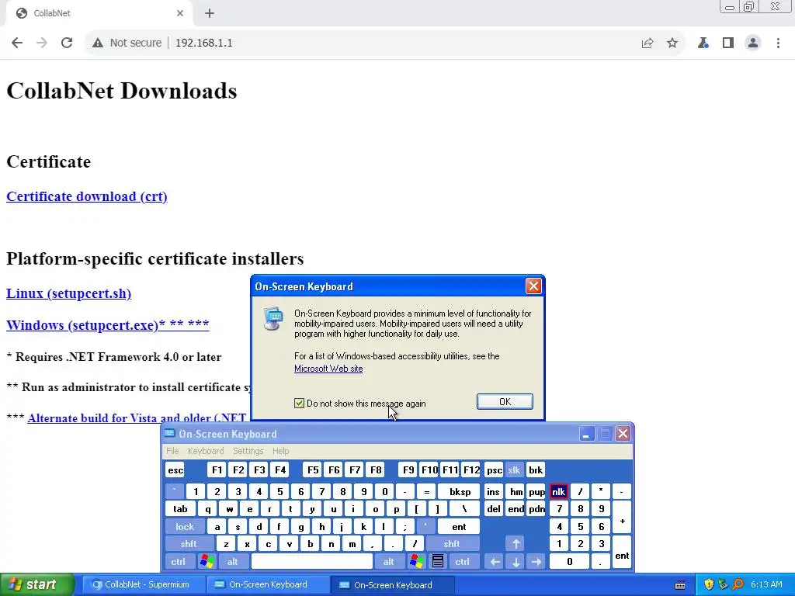Toggle the right alt key

[389, 562]
